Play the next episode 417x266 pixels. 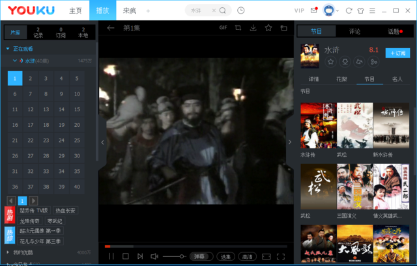point(140,256)
